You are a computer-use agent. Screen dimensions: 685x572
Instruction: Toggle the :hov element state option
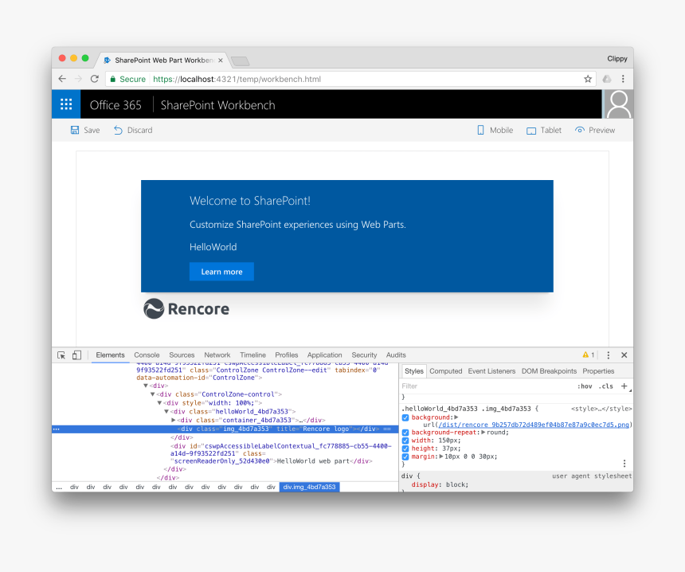585,386
